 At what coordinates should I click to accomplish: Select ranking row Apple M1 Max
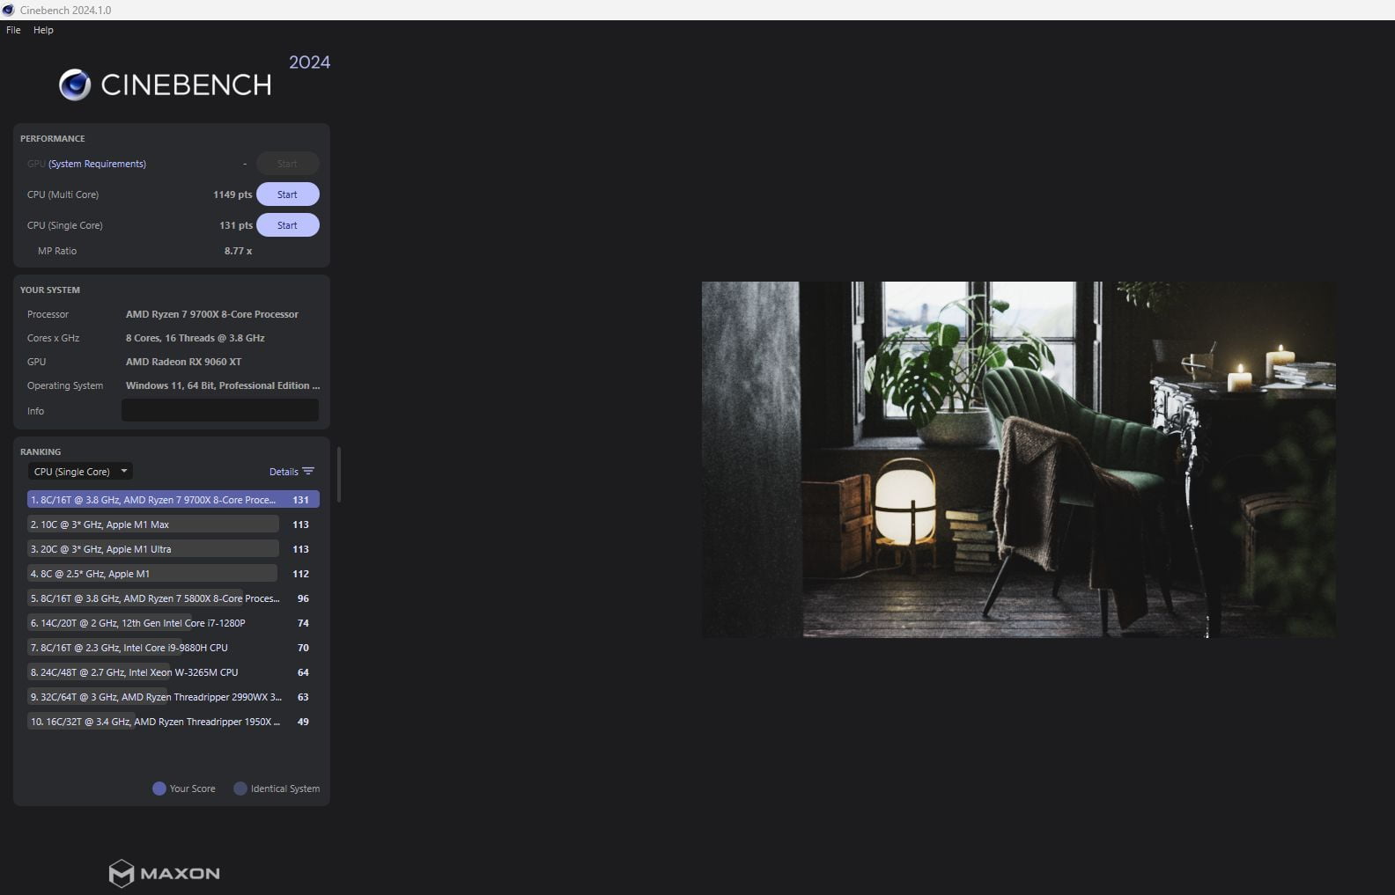[x=173, y=525]
